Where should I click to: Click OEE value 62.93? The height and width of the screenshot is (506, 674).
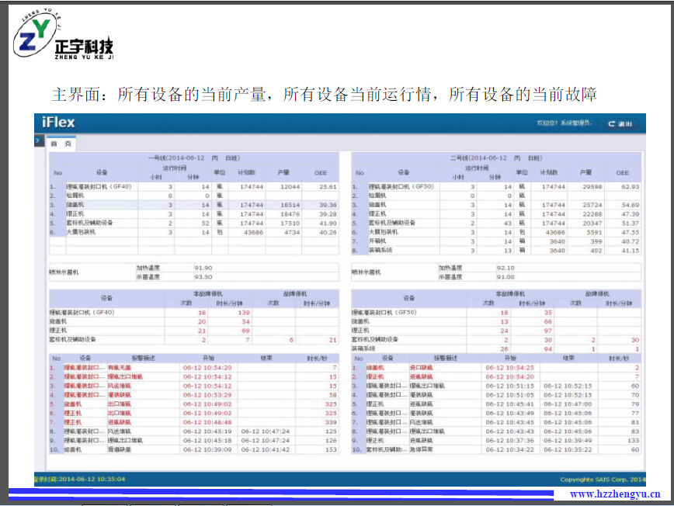point(631,186)
